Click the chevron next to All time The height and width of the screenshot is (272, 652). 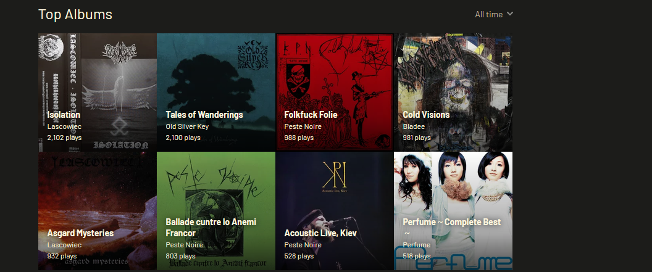click(510, 14)
